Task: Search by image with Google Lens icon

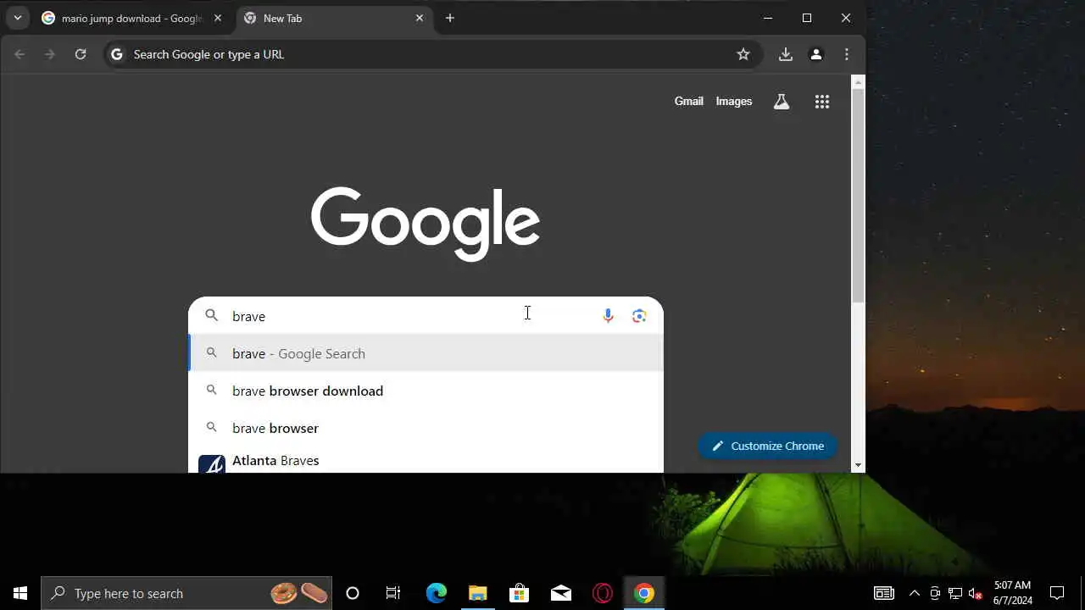Action: pyautogui.click(x=639, y=316)
